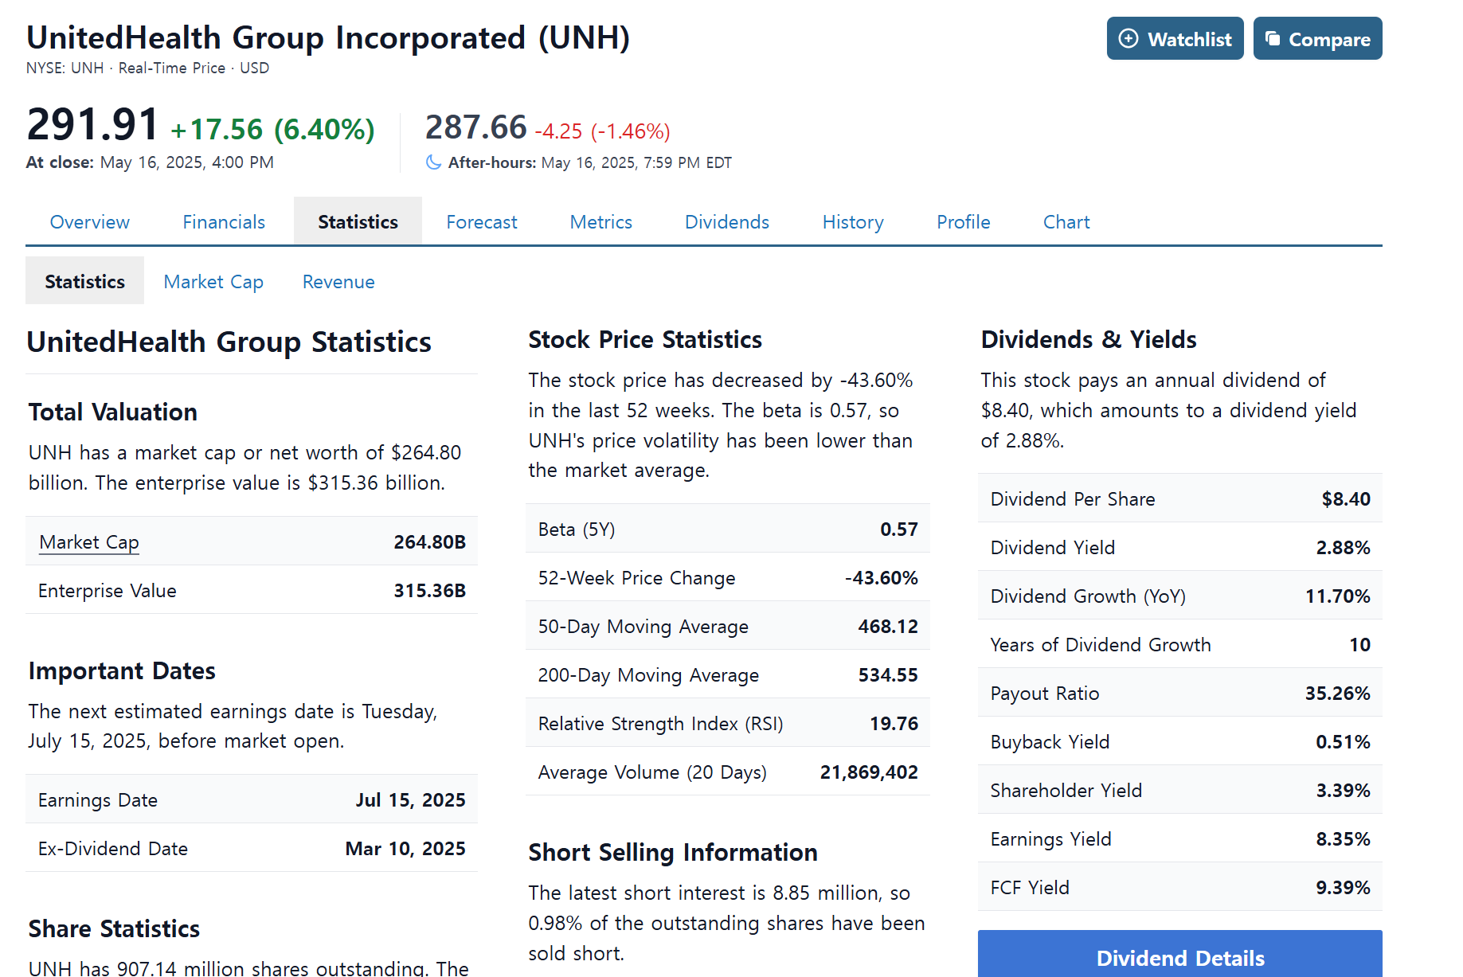Click the 315.36B enterprise value
Viewport: 1463px width, 977px height.
(430, 591)
